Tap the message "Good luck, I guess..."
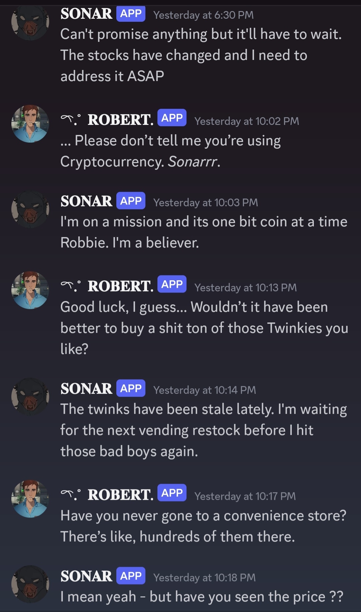Screen dimensions: 361x612 [204, 328]
